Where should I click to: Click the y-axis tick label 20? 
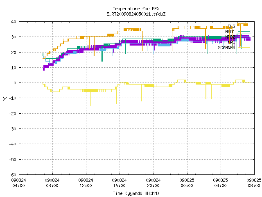[14, 52]
